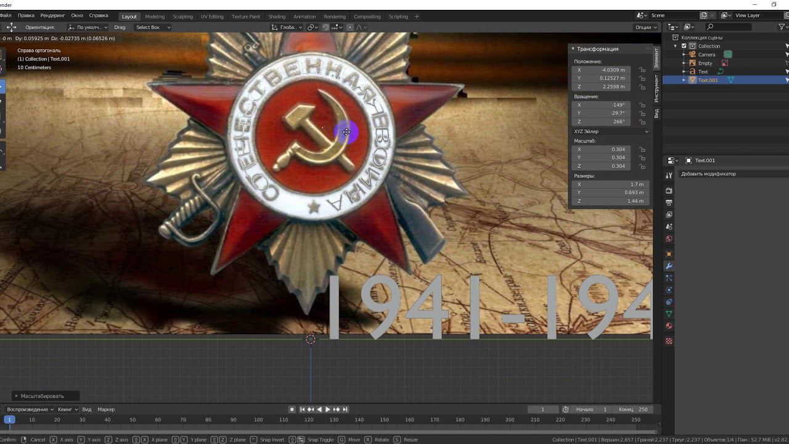Screen dimensions: 789x444
Task: Open the Scene properties icon
Action: [669, 227]
